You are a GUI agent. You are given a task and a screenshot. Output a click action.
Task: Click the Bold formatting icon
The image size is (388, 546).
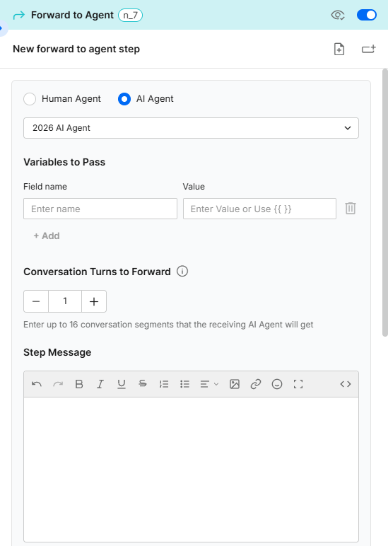[x=79, y=384]
